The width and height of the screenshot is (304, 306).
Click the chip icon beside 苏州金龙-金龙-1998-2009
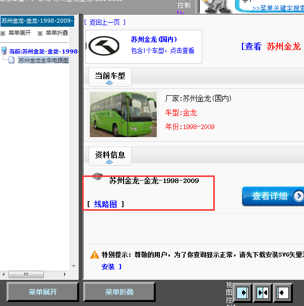(98, 176)
